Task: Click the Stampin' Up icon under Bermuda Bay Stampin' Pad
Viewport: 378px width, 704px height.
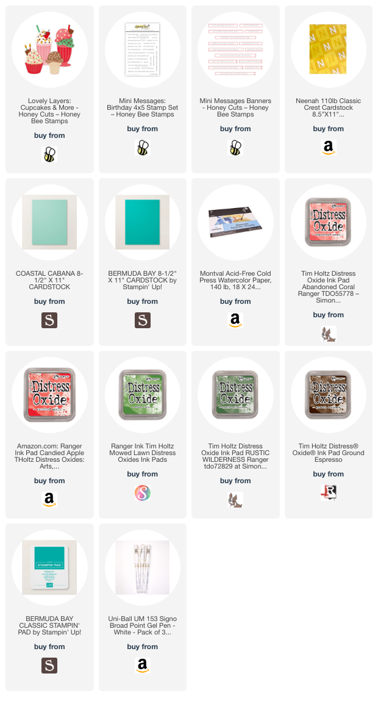Action: [x=49, y=666]
